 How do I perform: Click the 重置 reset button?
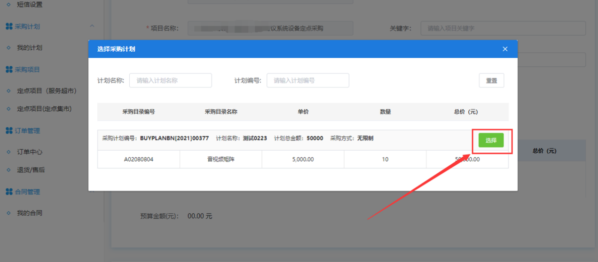491,81
